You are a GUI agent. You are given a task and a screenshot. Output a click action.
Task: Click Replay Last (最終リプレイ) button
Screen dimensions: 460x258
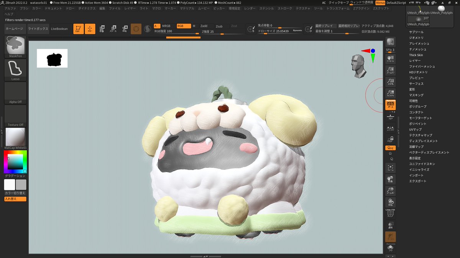[x=326, y=26]
